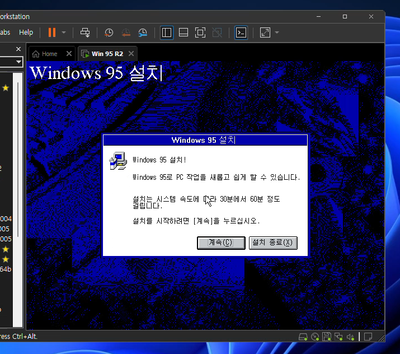This screenshot has width=400, height=354.
Task: Click the setup computer icon in the dialog
Action: (118, 161)
